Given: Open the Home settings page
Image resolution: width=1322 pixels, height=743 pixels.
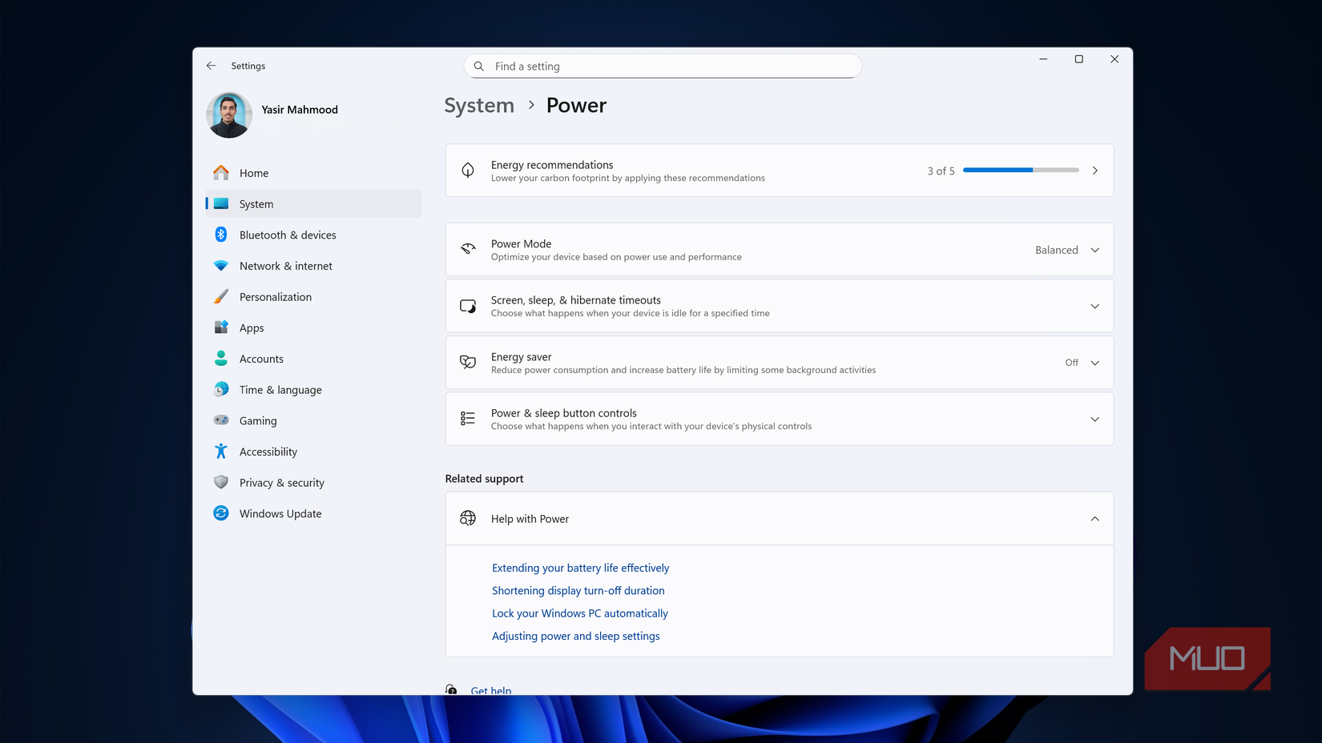Looking at the screenshot, I should [x=313, y=173].
